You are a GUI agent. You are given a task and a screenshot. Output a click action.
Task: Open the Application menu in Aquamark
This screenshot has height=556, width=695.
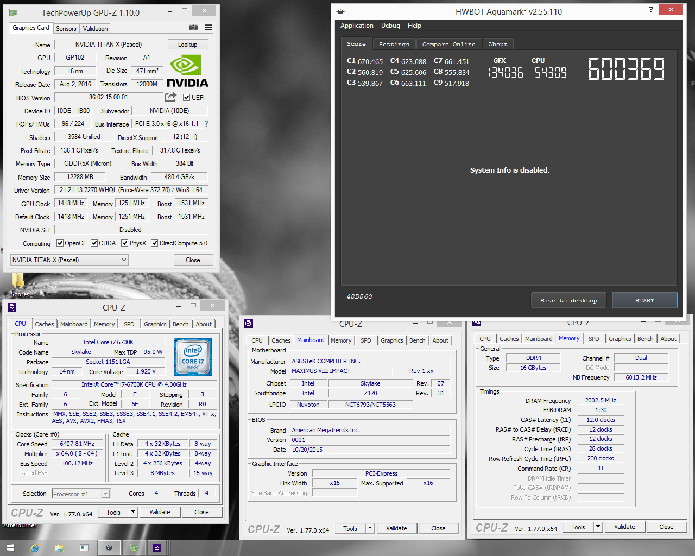pos(357,26)
